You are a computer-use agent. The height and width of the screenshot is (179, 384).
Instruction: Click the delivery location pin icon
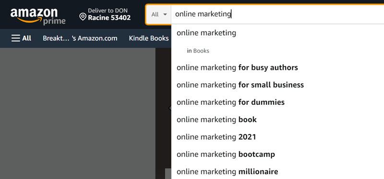(83, 17)
